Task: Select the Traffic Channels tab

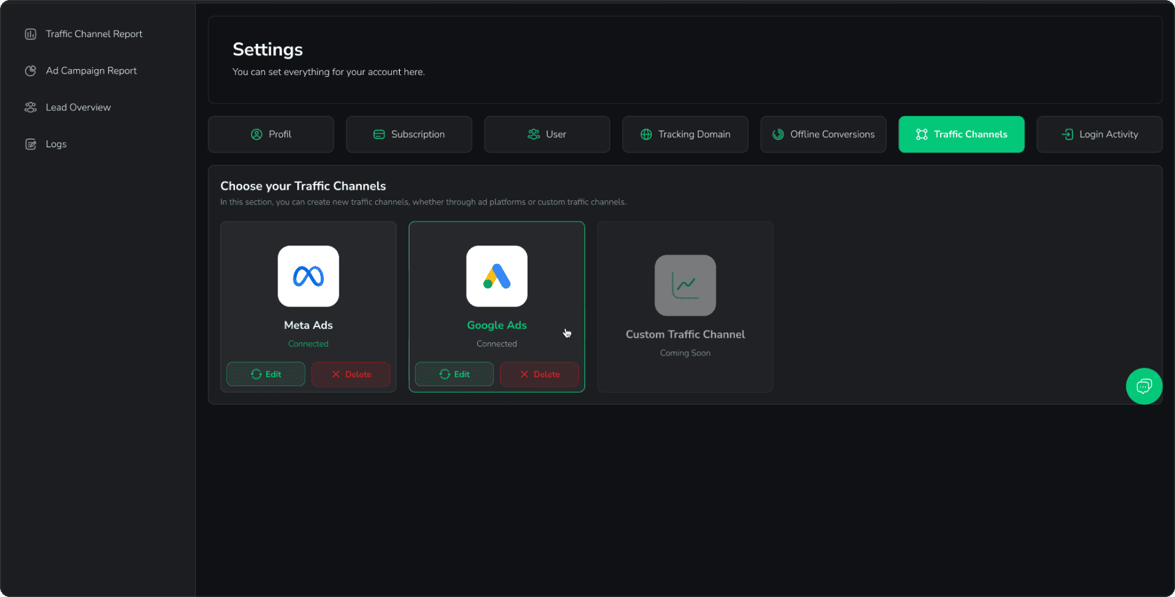Action: coord(961,134)
